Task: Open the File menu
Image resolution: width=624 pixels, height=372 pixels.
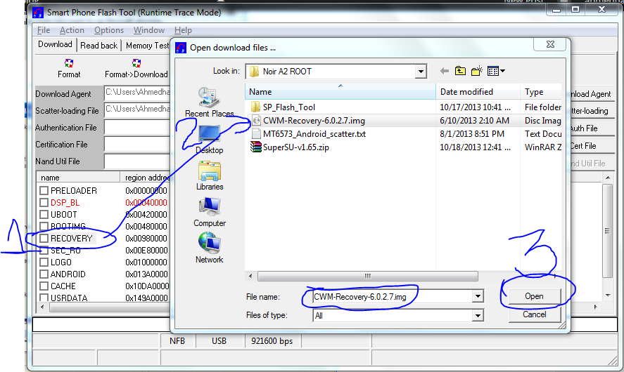Action: pyautogui.click(x=44, y=30)
